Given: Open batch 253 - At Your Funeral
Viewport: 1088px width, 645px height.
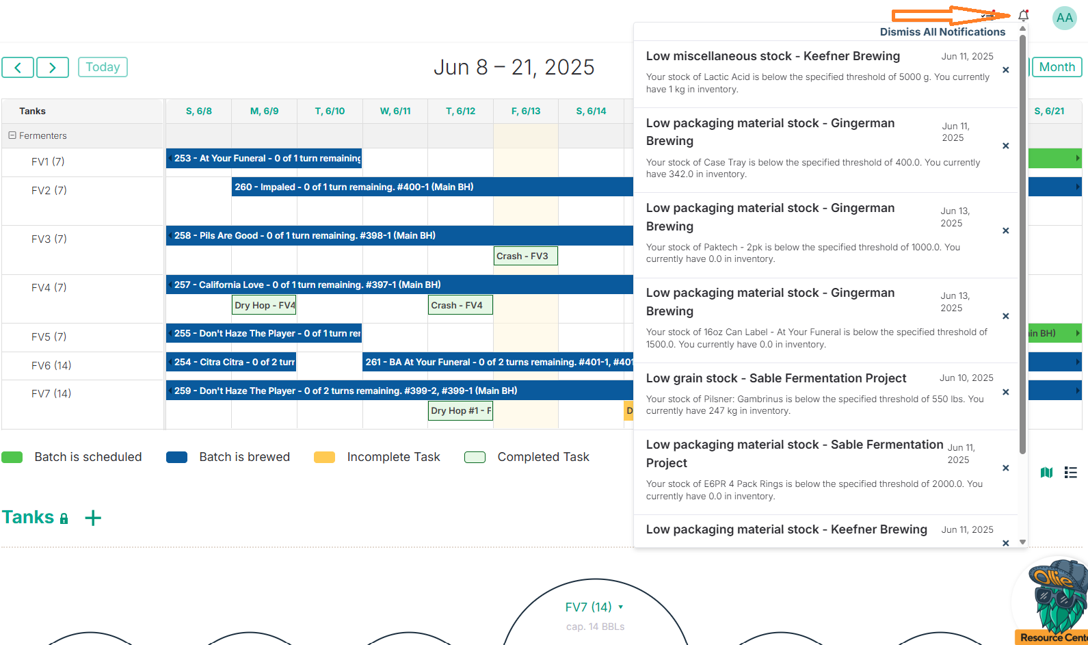Looking at the screenshot, I should (x=264, y=158).
